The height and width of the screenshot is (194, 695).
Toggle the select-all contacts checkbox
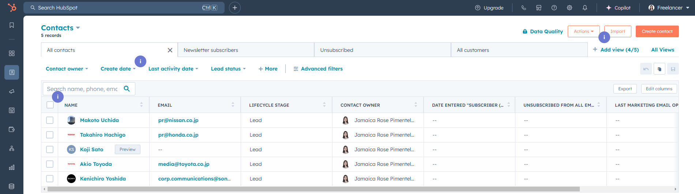pyautogui.click(x=50, y=105)
